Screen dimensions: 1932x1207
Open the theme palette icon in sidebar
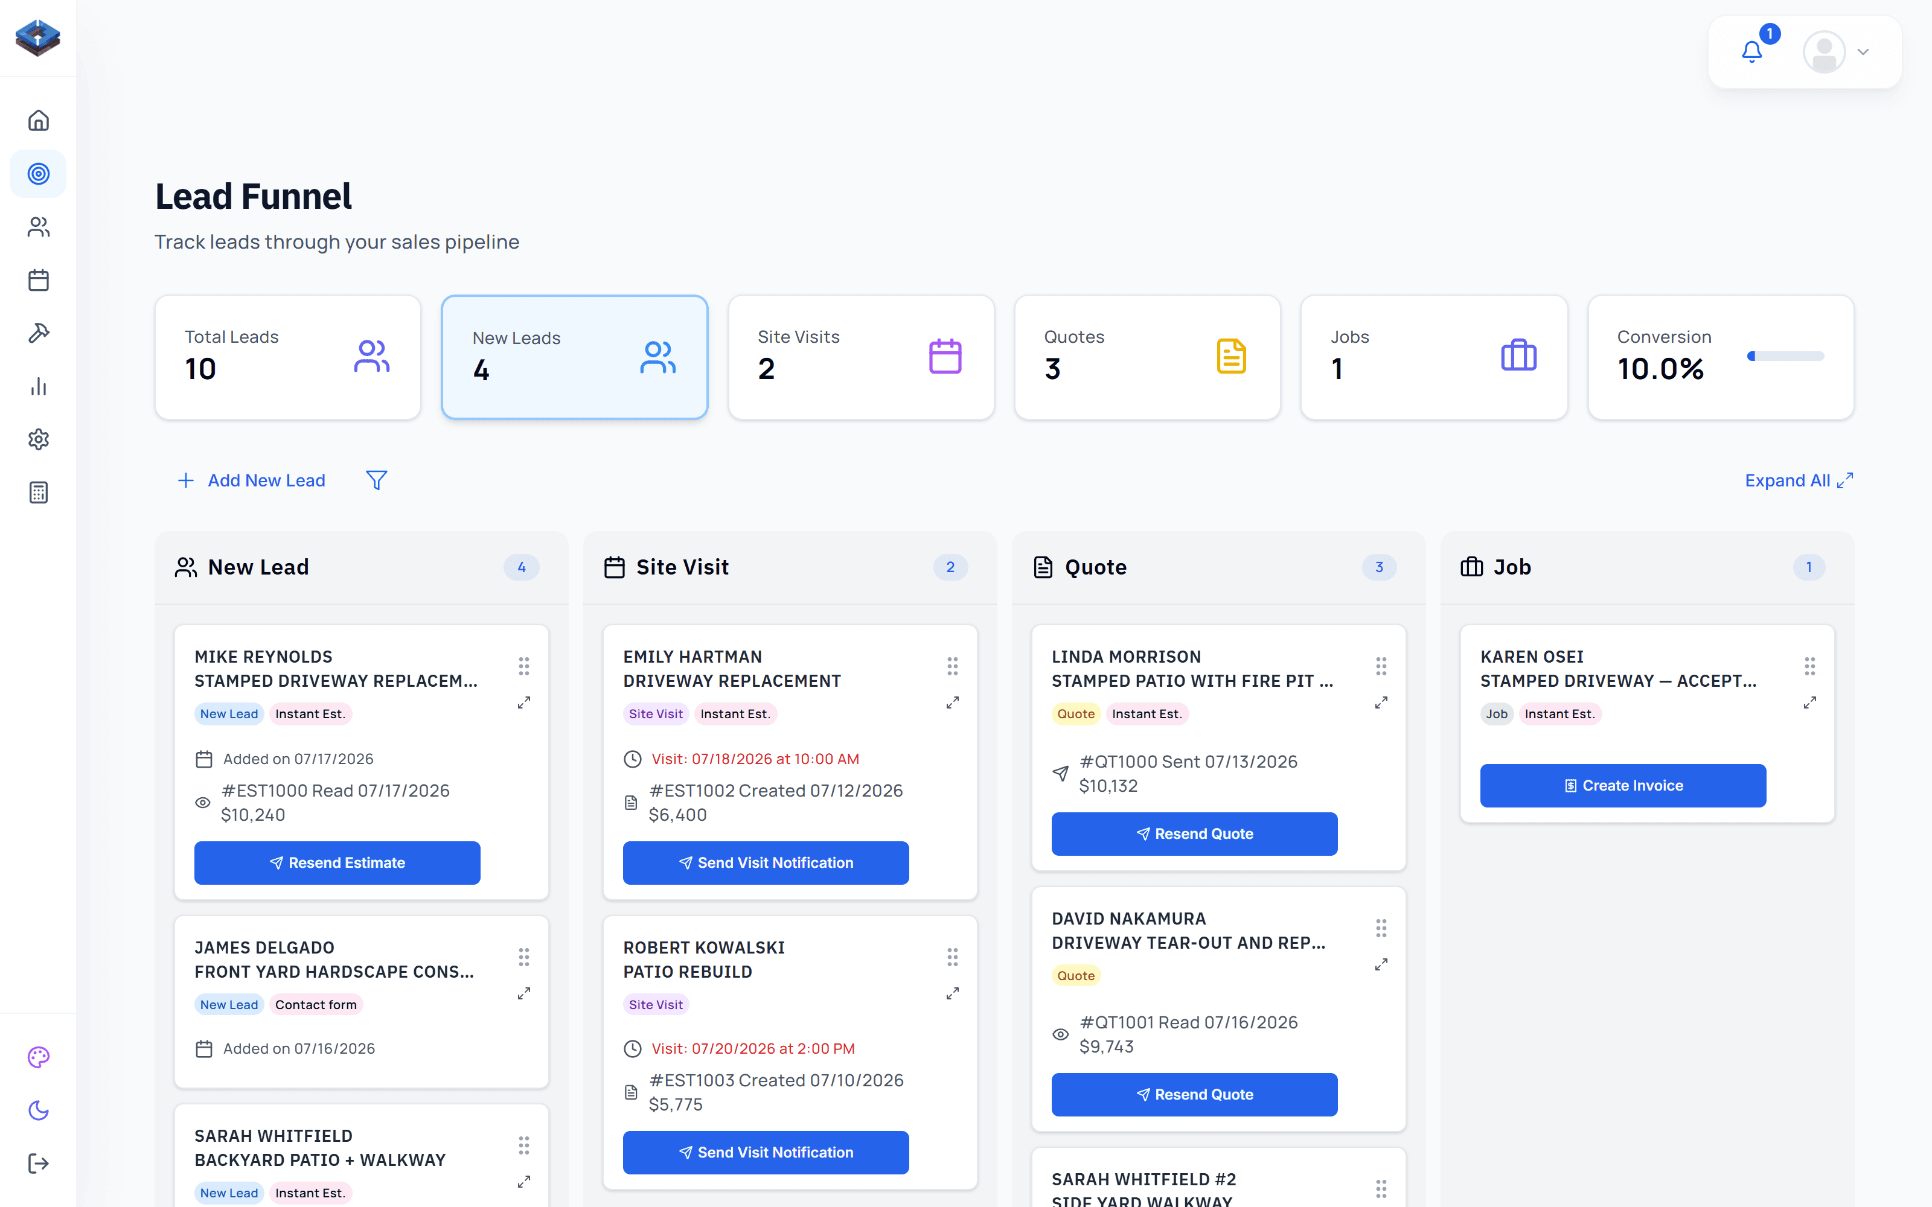38,1058
